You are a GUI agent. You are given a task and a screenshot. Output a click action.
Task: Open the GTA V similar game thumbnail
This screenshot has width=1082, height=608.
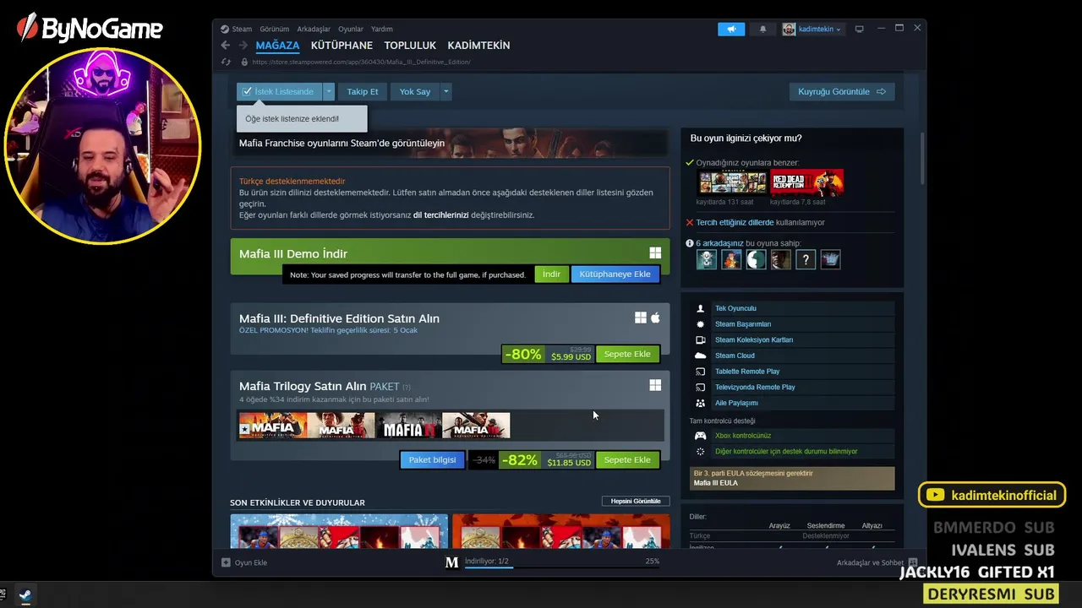point(732,182)
